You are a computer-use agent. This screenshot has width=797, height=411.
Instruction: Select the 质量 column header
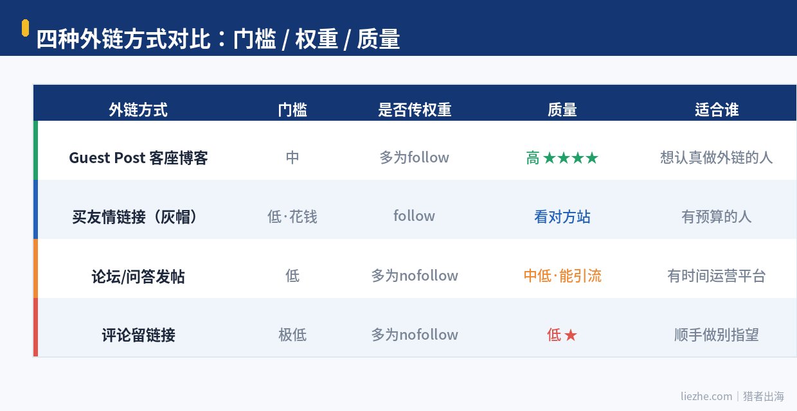click(562, 110)
